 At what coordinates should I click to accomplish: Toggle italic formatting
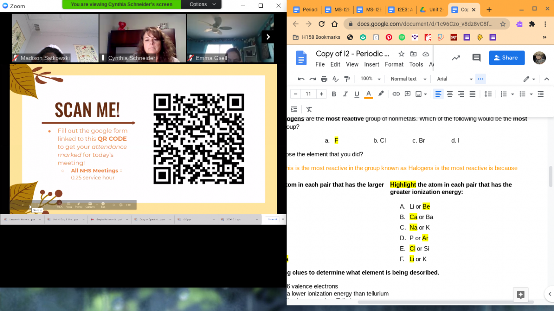click(345, 94)
